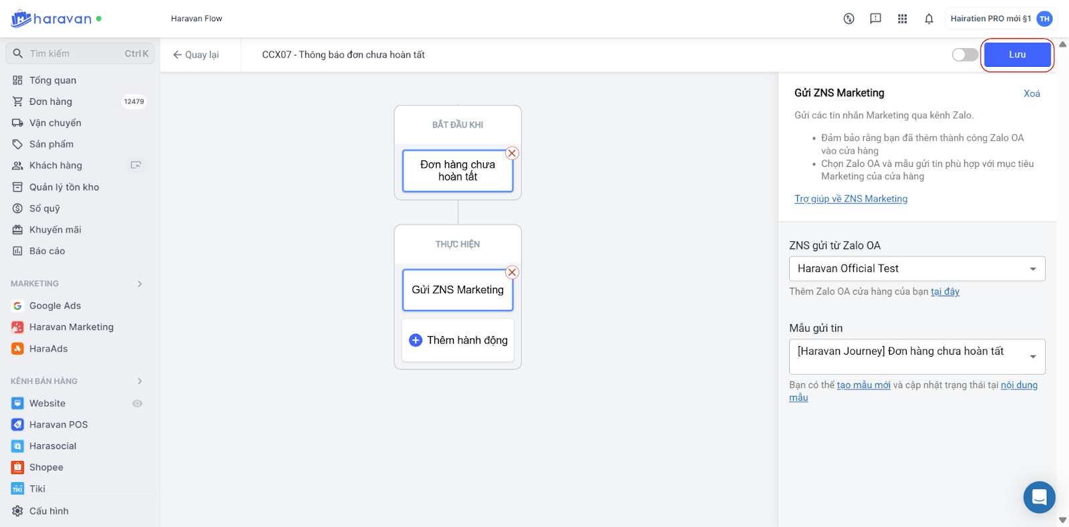
Task: Open the apps grid icon
Action: pyautogui.click(x=902, y=19)
